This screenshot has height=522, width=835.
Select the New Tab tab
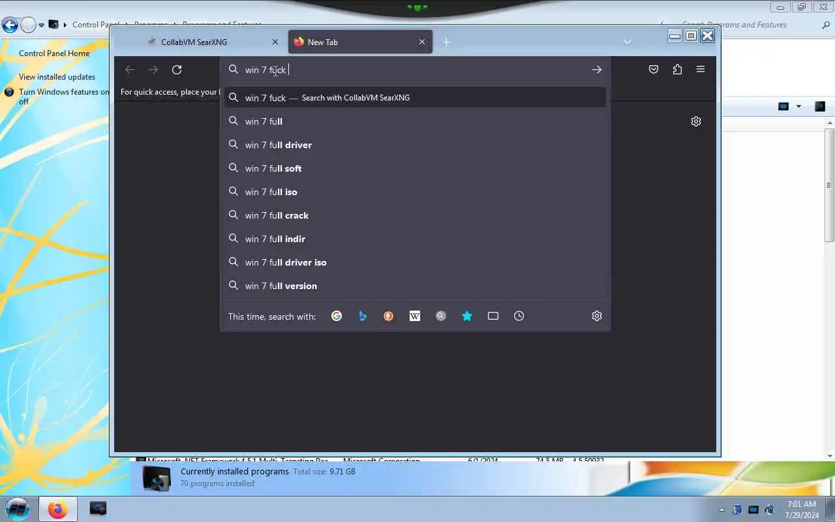pyautogui.click(x=360, y=42)
